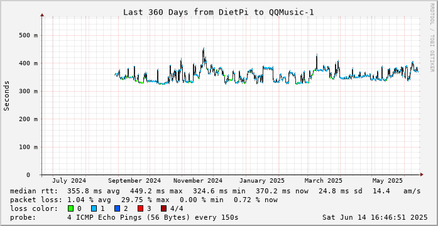Click the dark blue loss color swatch labeled 2
Image resolution: width=438 pixels, height=226 pixels.
(117, 208)
